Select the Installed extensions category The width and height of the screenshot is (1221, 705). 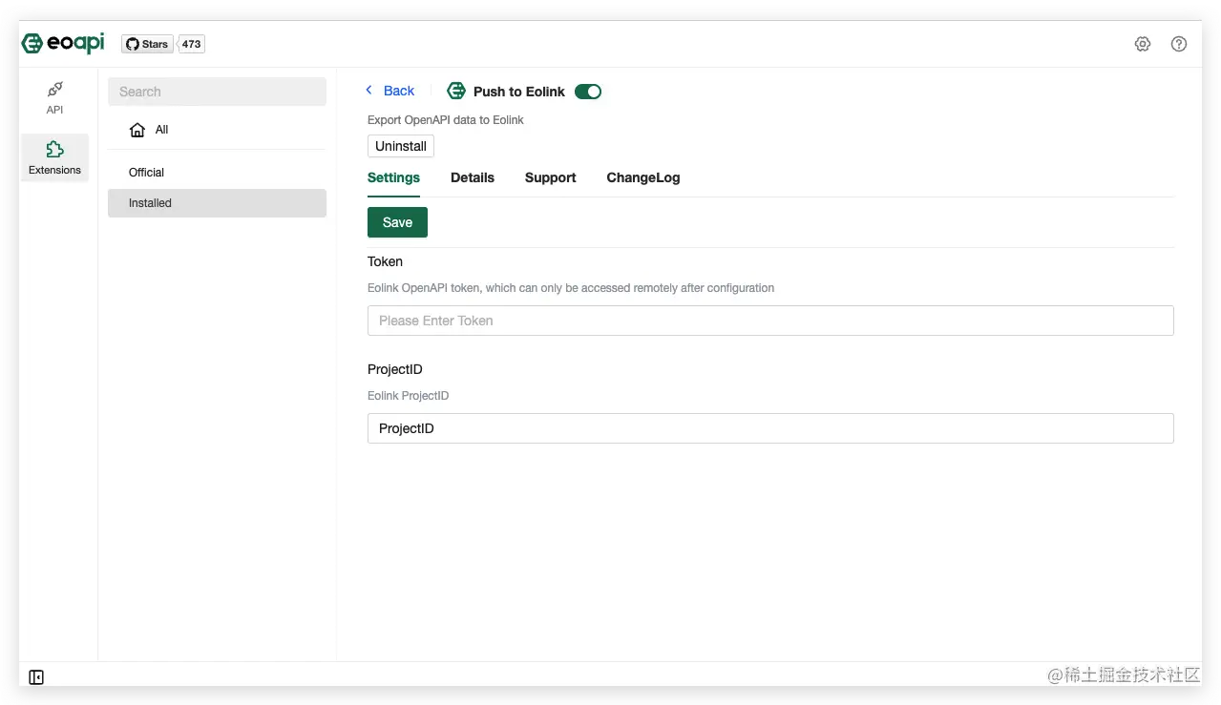tap(217, 203)
